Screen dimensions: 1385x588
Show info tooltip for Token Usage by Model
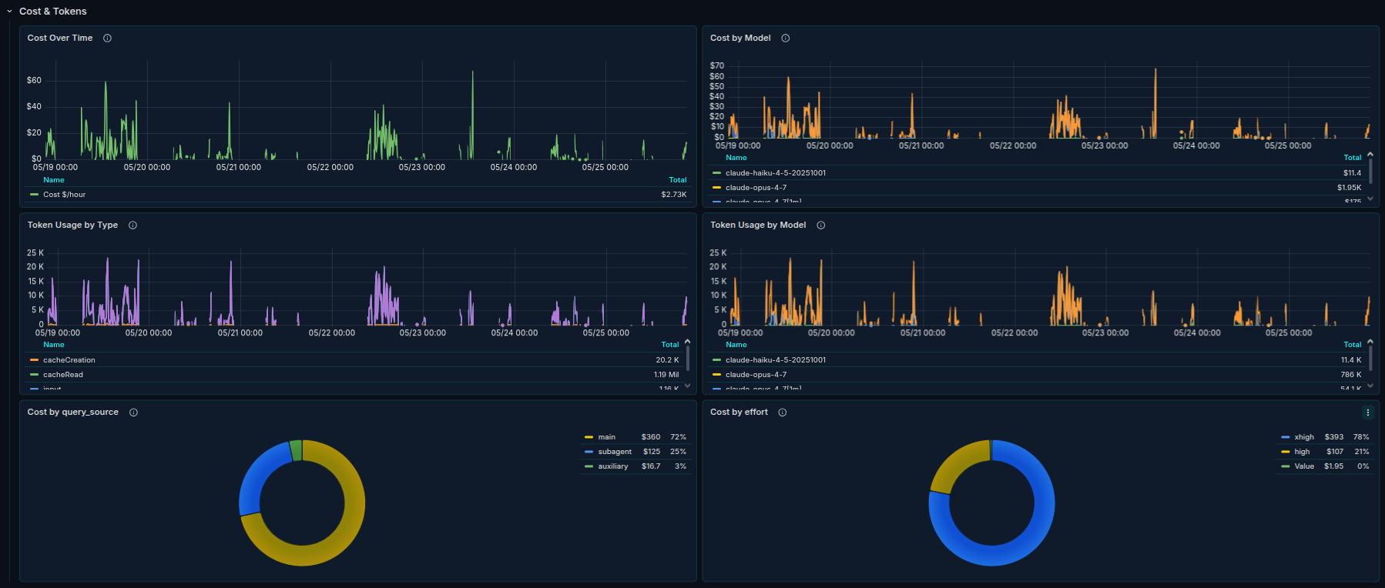pyautogui.click(x=820, y=225)
